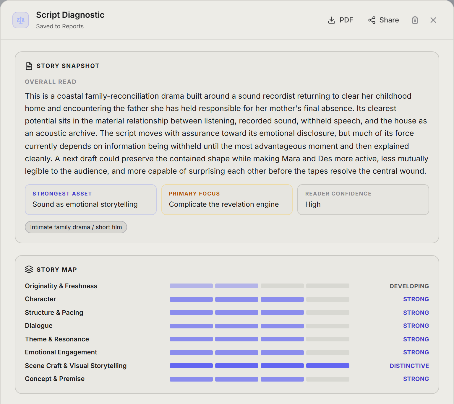Click the Saved to Reports subtitle

60,26
